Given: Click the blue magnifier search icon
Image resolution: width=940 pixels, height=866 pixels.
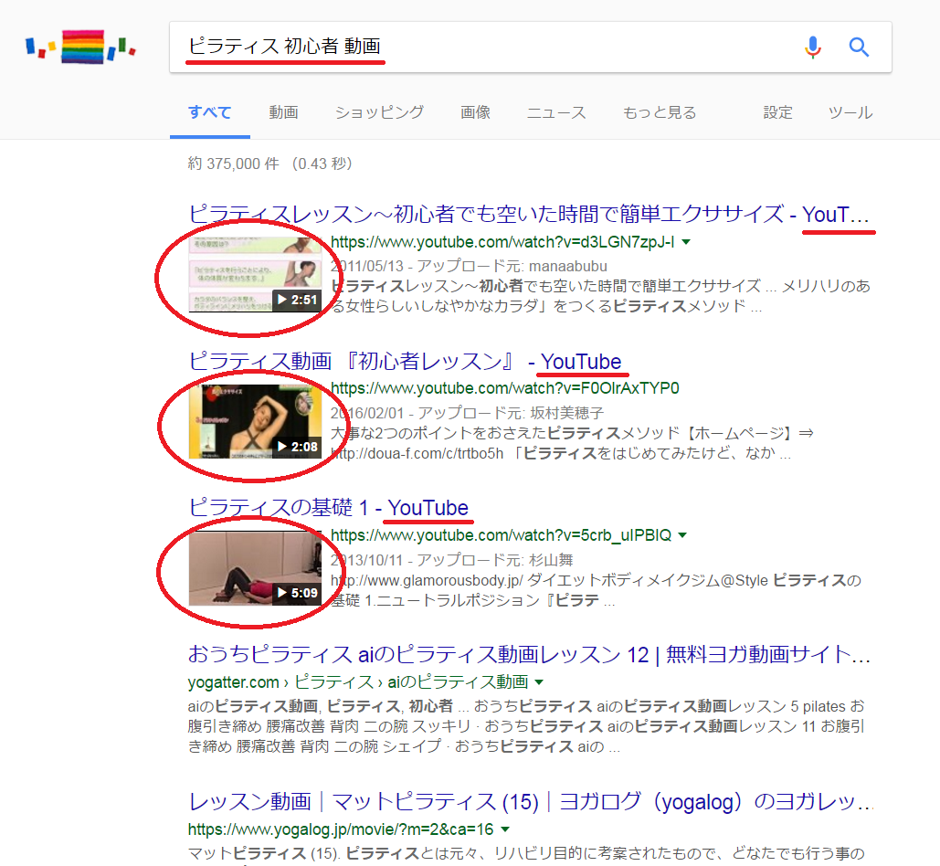Looking at the screenshot, I should [x=859, y=47].
